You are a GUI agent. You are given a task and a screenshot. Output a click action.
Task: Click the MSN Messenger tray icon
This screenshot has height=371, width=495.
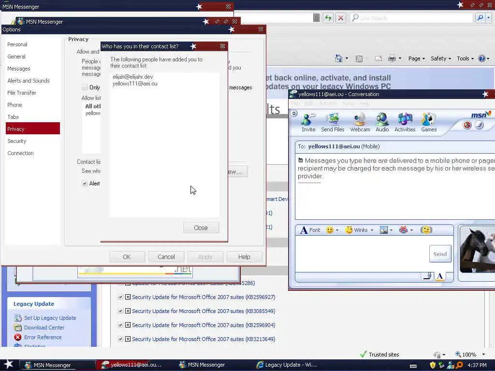(x=451, y=365)
